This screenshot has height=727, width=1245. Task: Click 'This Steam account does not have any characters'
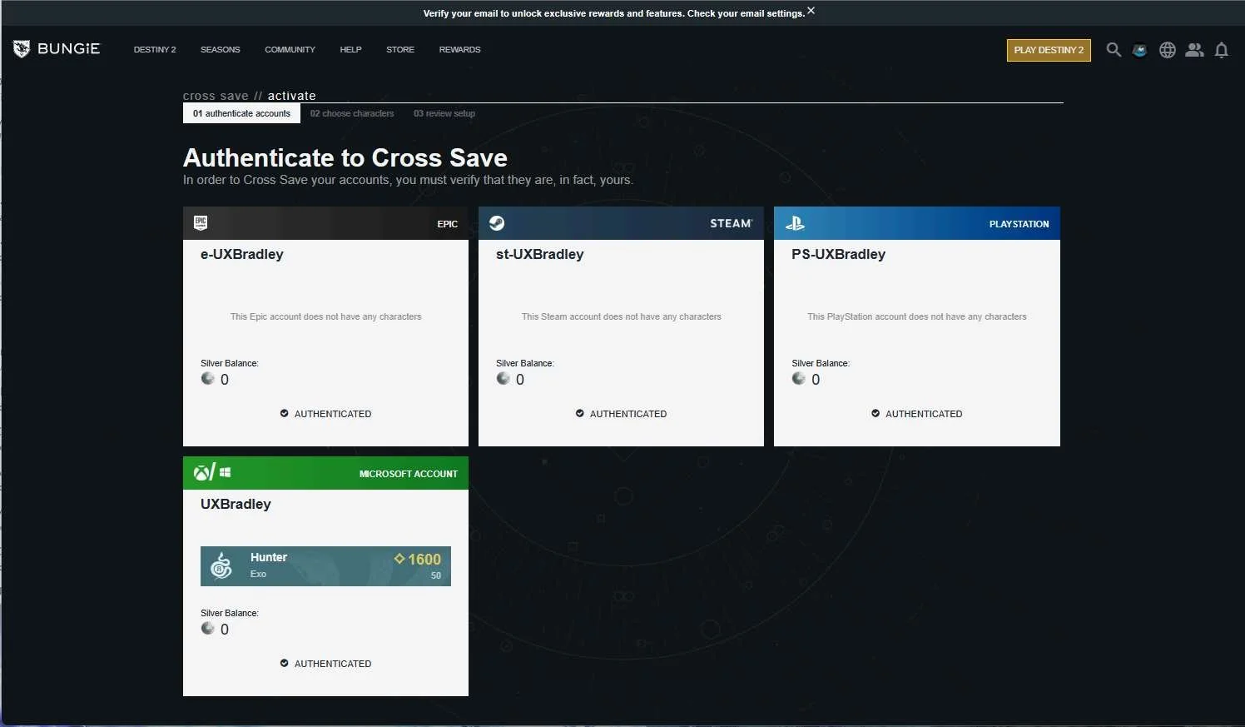(x=621, y=316)
